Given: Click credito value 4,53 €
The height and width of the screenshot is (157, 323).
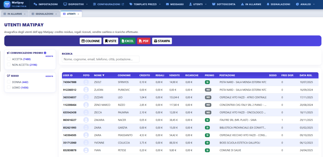Looking at the screenshot, I should pos(143,135).
